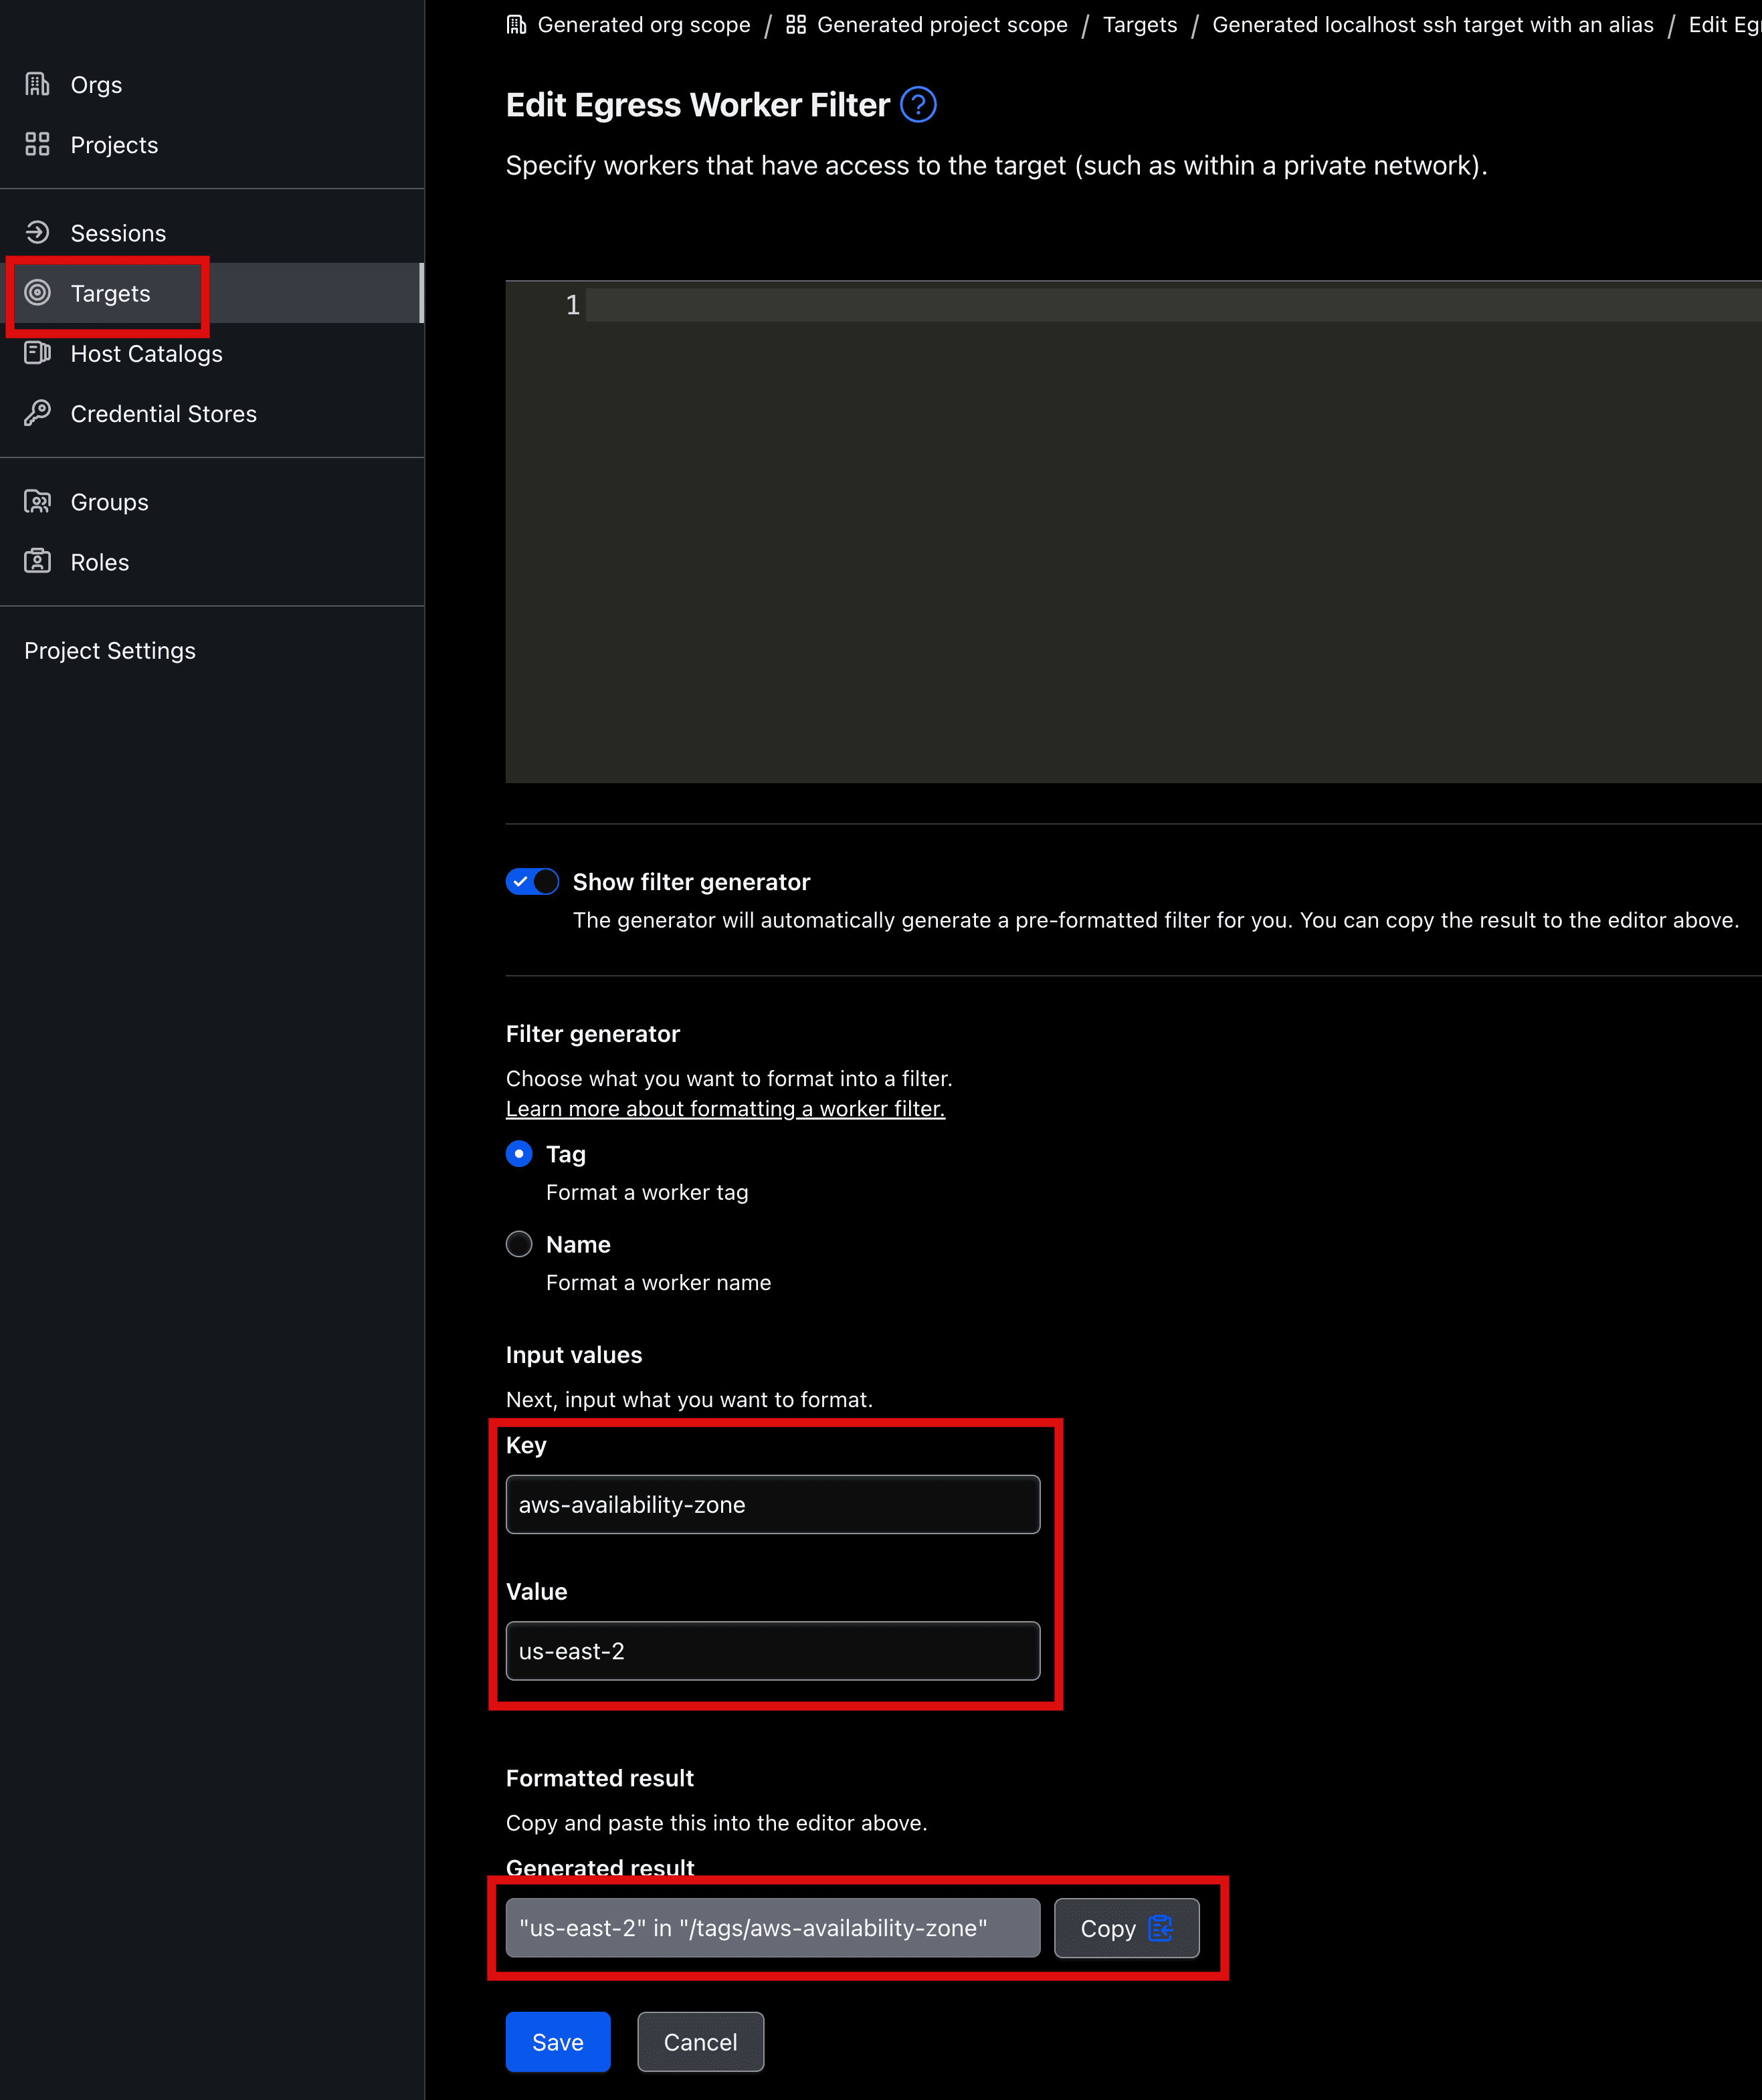Click the Targets bullseye icon in sidebar
The image size is (1762, 2100).
click(x=37, y=293)
